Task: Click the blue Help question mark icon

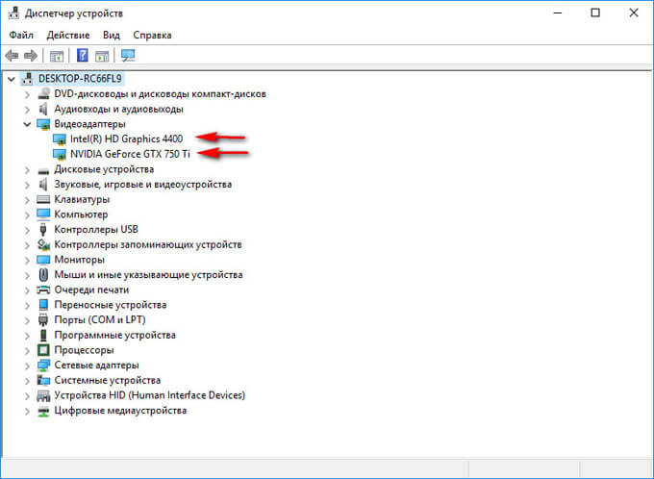Action: 83,55
